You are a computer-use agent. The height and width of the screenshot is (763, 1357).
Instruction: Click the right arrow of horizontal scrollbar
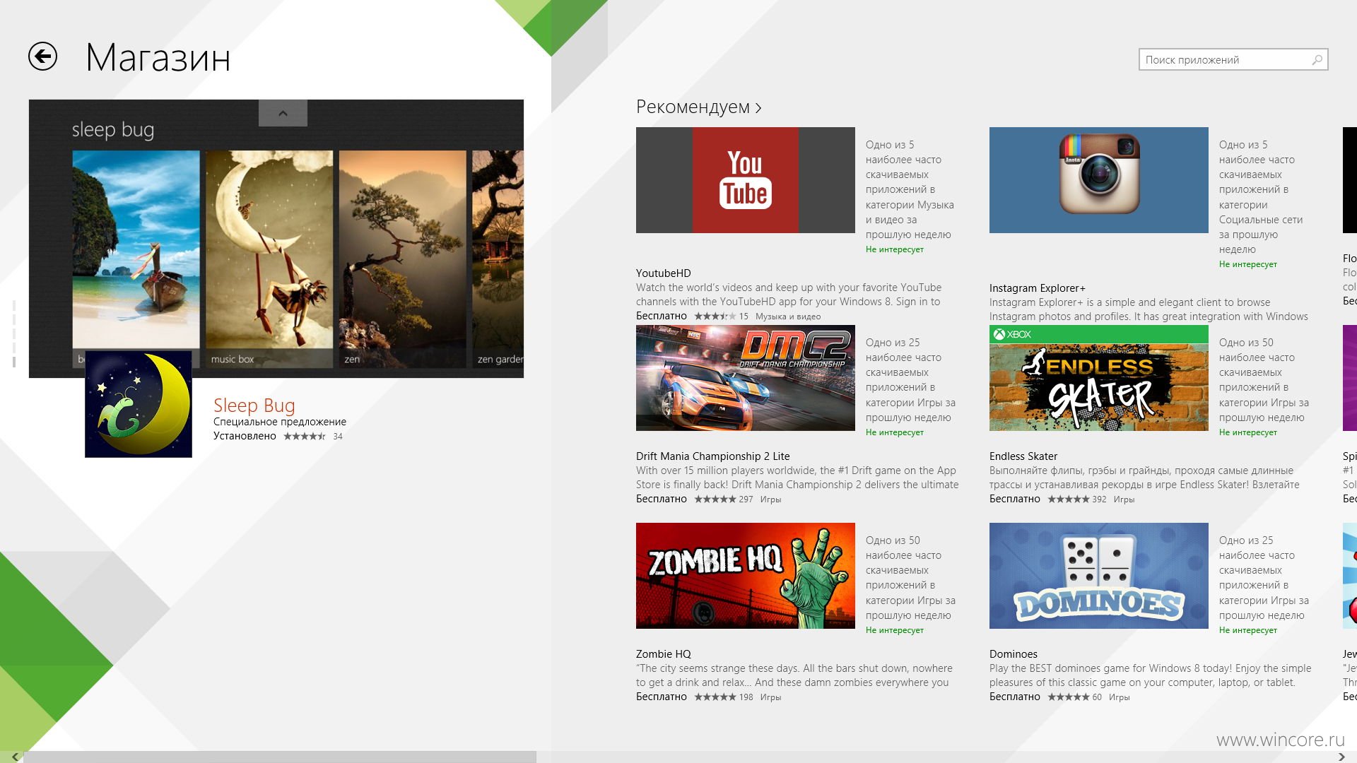pyautogui.click(x=1341, y=757)
